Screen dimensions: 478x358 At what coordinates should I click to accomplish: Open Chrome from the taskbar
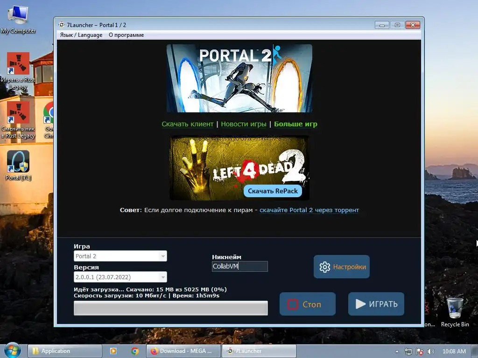(135, 351)
